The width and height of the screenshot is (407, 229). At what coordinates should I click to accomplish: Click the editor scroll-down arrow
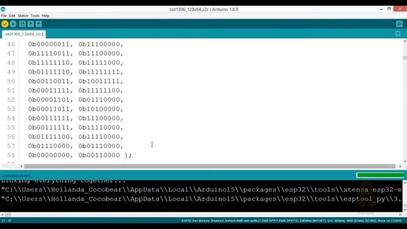[x=405, y=161]
